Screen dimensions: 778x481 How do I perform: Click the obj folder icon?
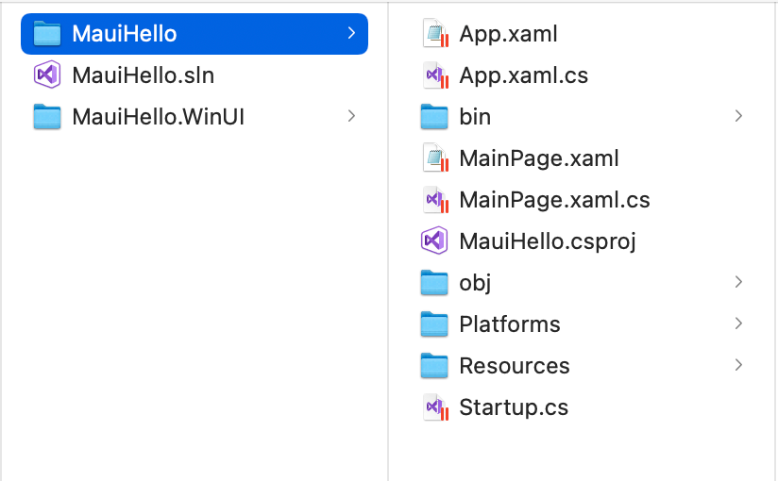point(434,283)
